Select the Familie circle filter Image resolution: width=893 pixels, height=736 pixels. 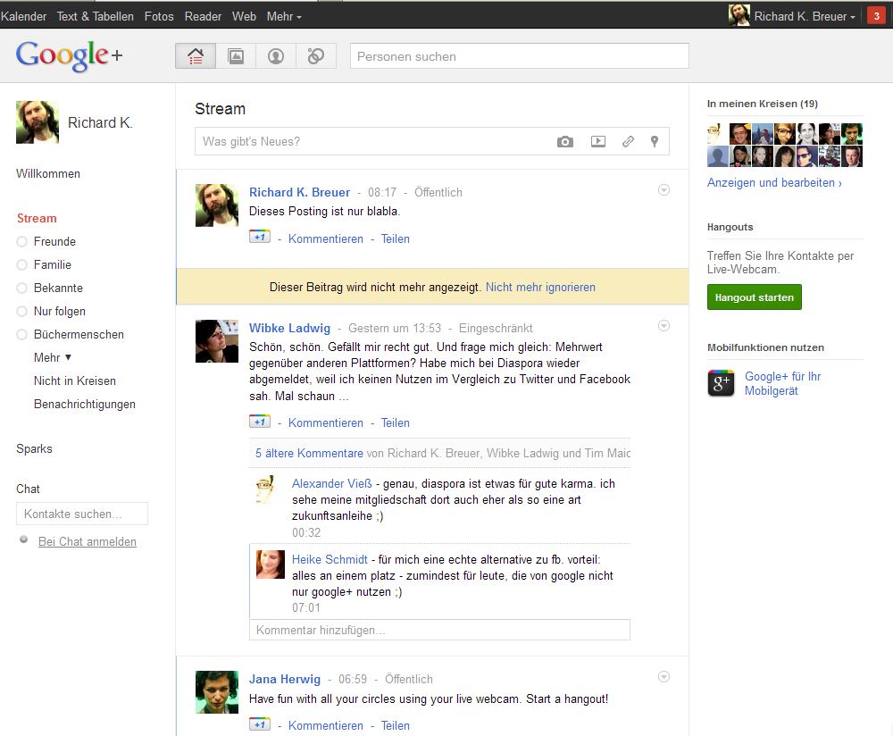click(x=52, y=264)
